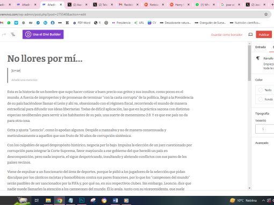Close the active Añadir tab
The width and height of the screenshot is (274, 205).
61,5
